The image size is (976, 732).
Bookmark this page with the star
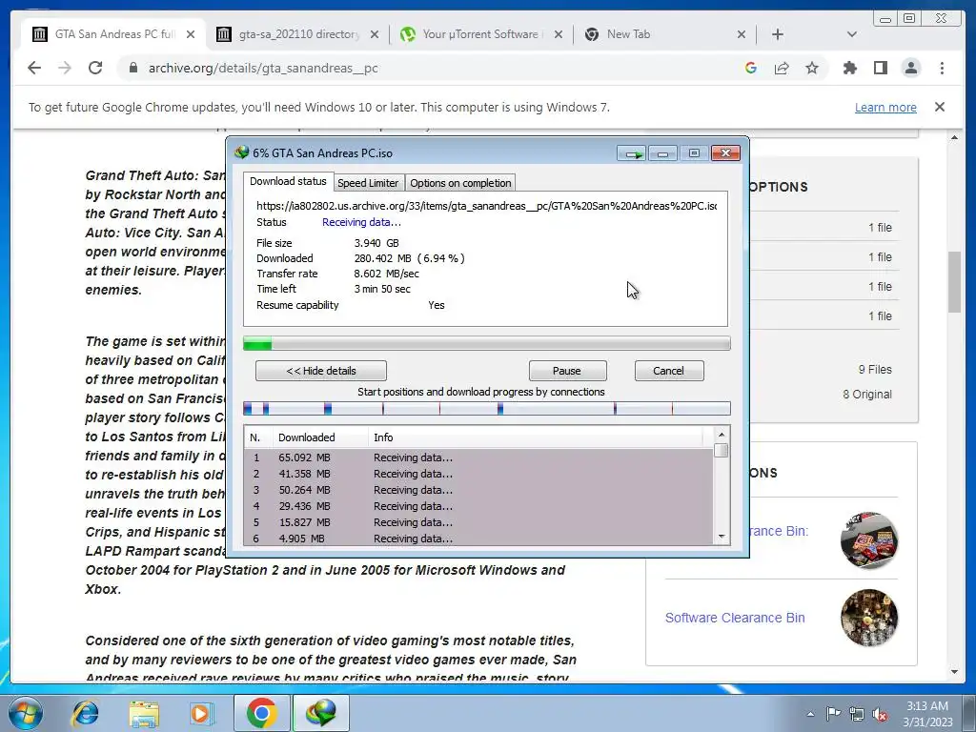point(812,68)
